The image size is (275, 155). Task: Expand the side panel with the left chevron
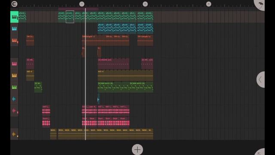261,79
